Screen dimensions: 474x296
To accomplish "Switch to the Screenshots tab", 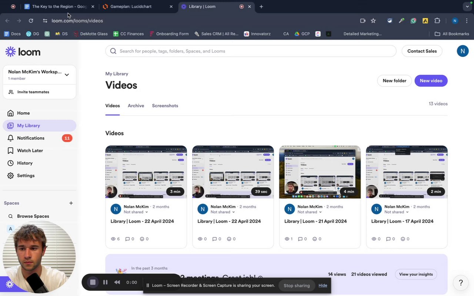I will click(165, 106).
